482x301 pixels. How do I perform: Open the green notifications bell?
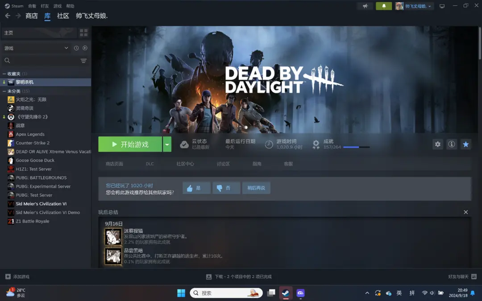384,6
